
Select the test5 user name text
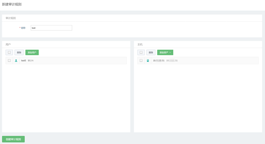23,60
